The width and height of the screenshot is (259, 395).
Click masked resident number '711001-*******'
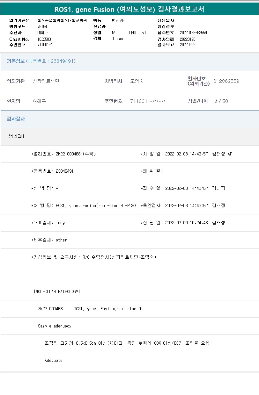click(148, 101)
